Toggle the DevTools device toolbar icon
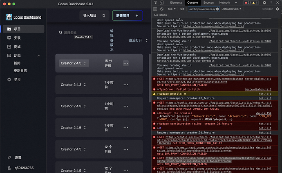The width and height of the screenshot is (282, 173). pyautogui.click(x=161, y=3)
